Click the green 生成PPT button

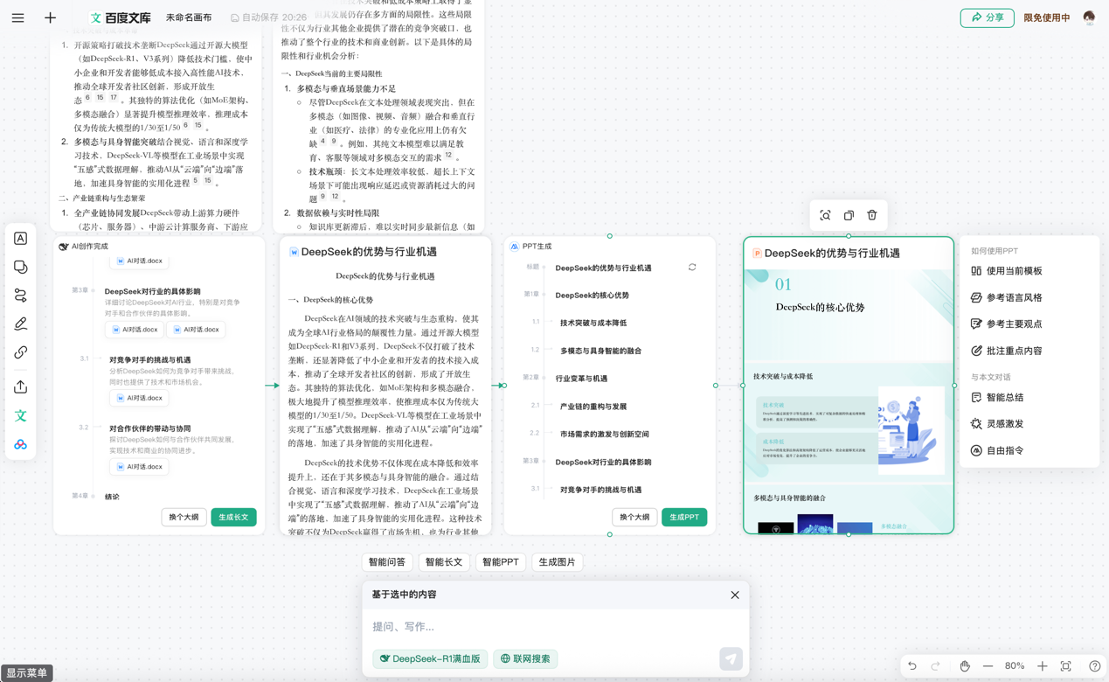click(x=684, y=517)
